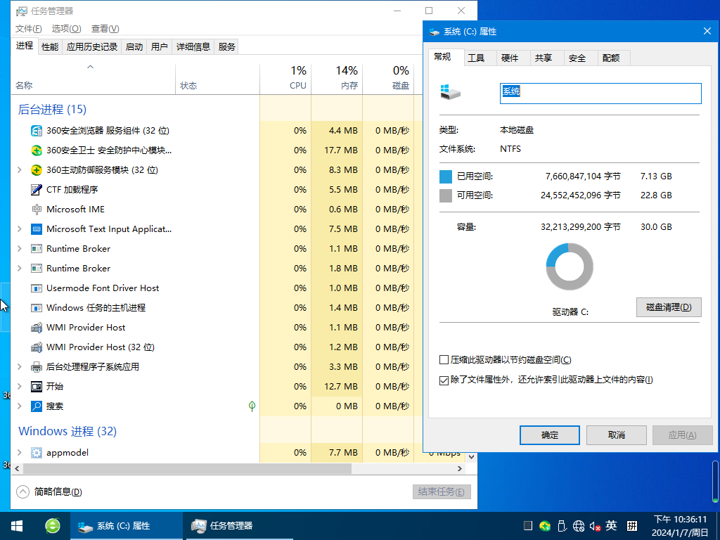Click the Microsoft Text Input Application icon
The height and width of the screenshot is (540, 720).
[37, 229]
